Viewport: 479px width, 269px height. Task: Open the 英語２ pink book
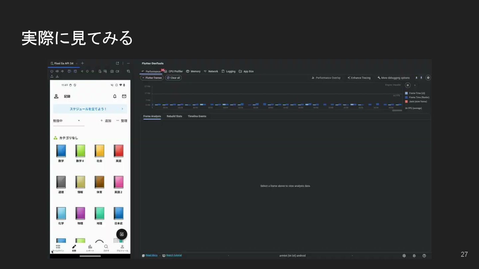coord(118,182)
